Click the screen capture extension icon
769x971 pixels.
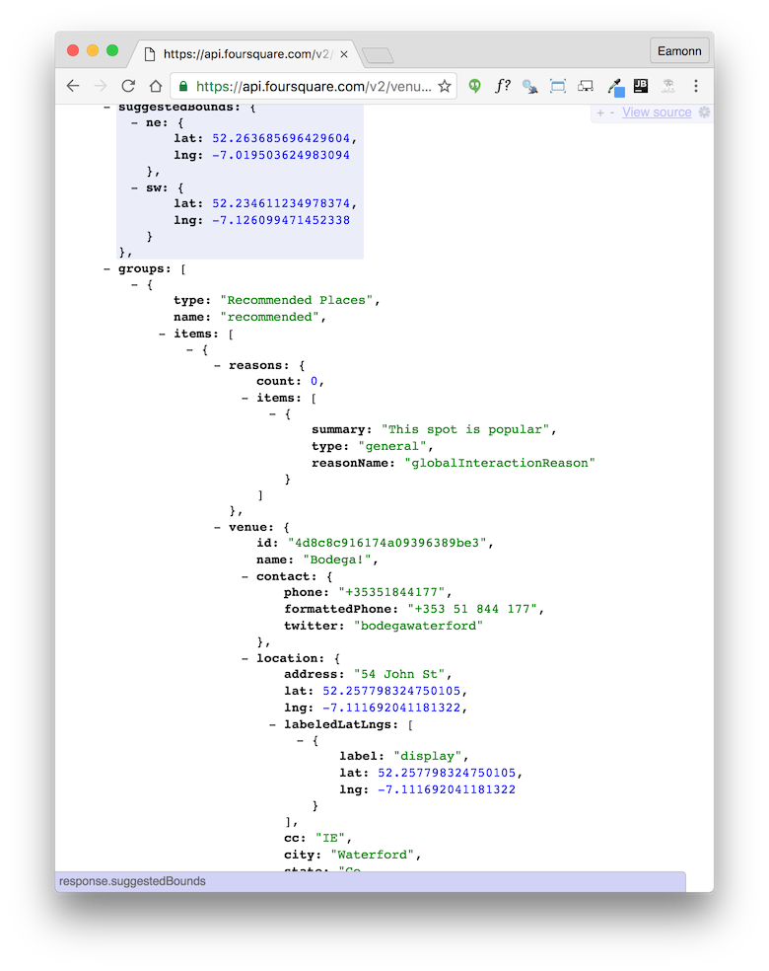coord(558,86)
